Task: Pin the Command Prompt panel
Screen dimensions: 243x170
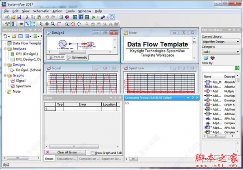Action: [x=193, y=98]
